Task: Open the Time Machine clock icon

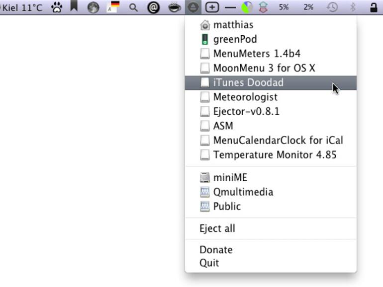Action: 332,7
